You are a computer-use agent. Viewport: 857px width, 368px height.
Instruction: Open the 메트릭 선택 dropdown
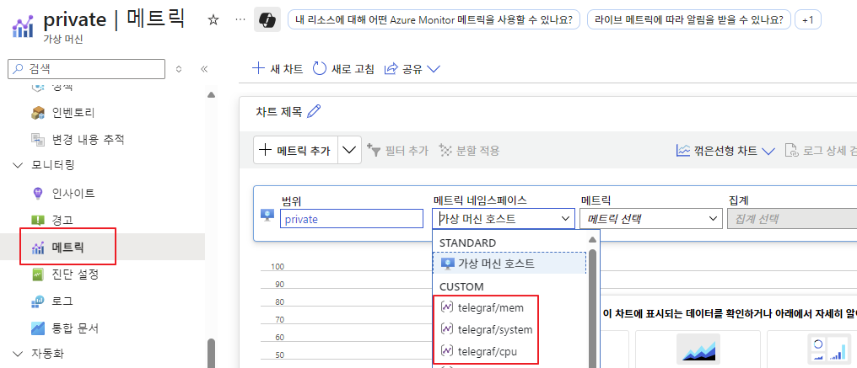point(651,219)
